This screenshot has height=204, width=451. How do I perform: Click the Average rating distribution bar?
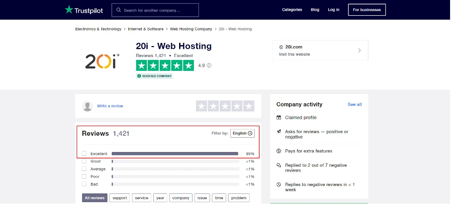[x=175, y=169]
